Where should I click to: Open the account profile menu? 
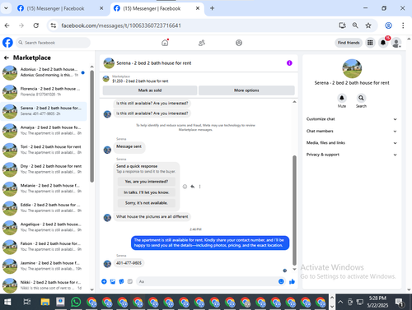(x=396, y=43)
